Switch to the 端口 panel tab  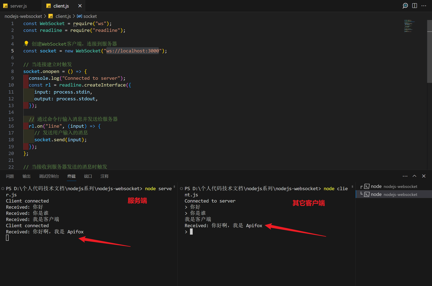[x=88, y=176]
